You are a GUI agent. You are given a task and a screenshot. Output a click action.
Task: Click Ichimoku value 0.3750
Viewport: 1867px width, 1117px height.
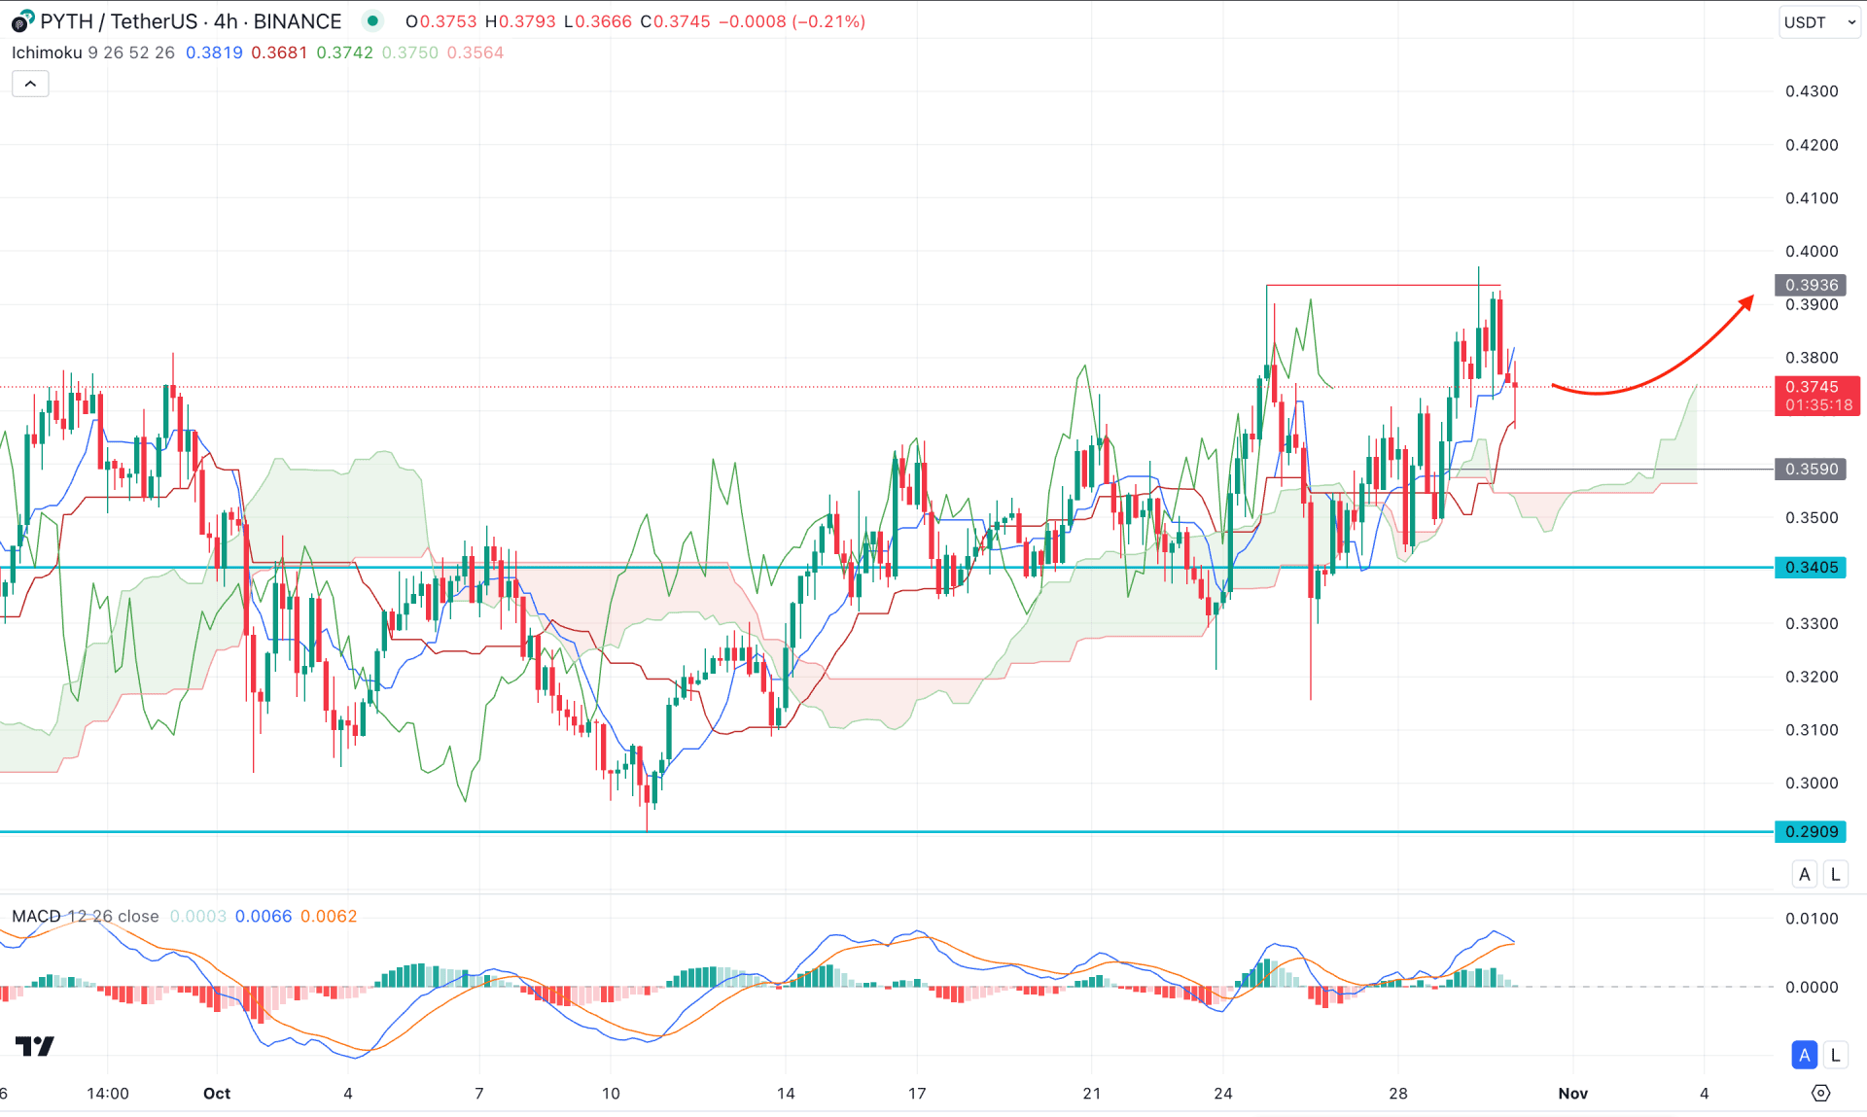click(x=409, y=52)
